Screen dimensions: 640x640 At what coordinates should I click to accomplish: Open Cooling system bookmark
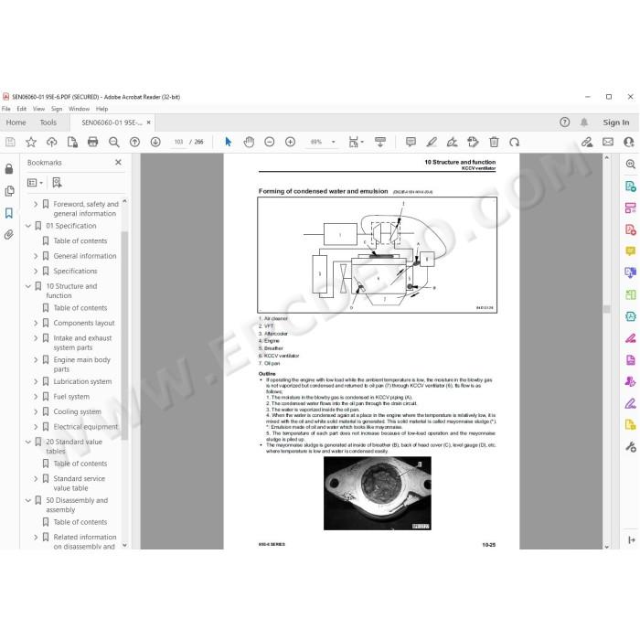[x=77, y=411]
